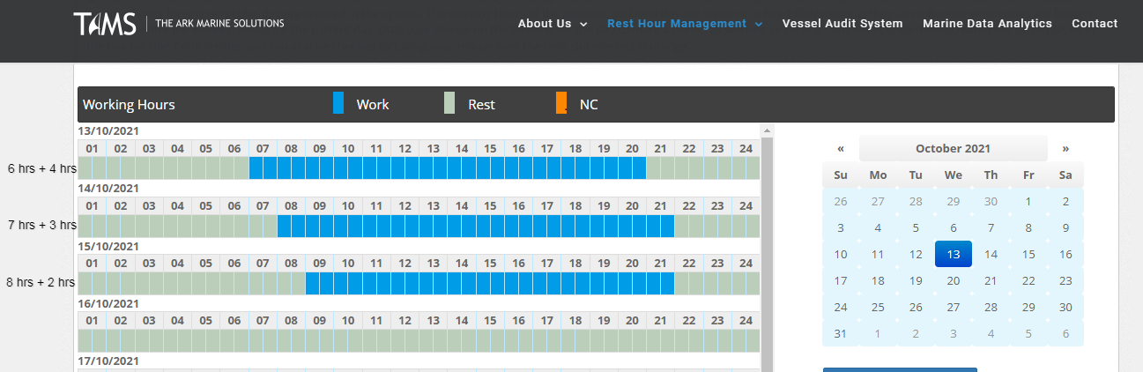Screen dimensions: 1143x372
Task: Click hour 22 header for 14/10/2021
Action: click(x=688, y=205)
